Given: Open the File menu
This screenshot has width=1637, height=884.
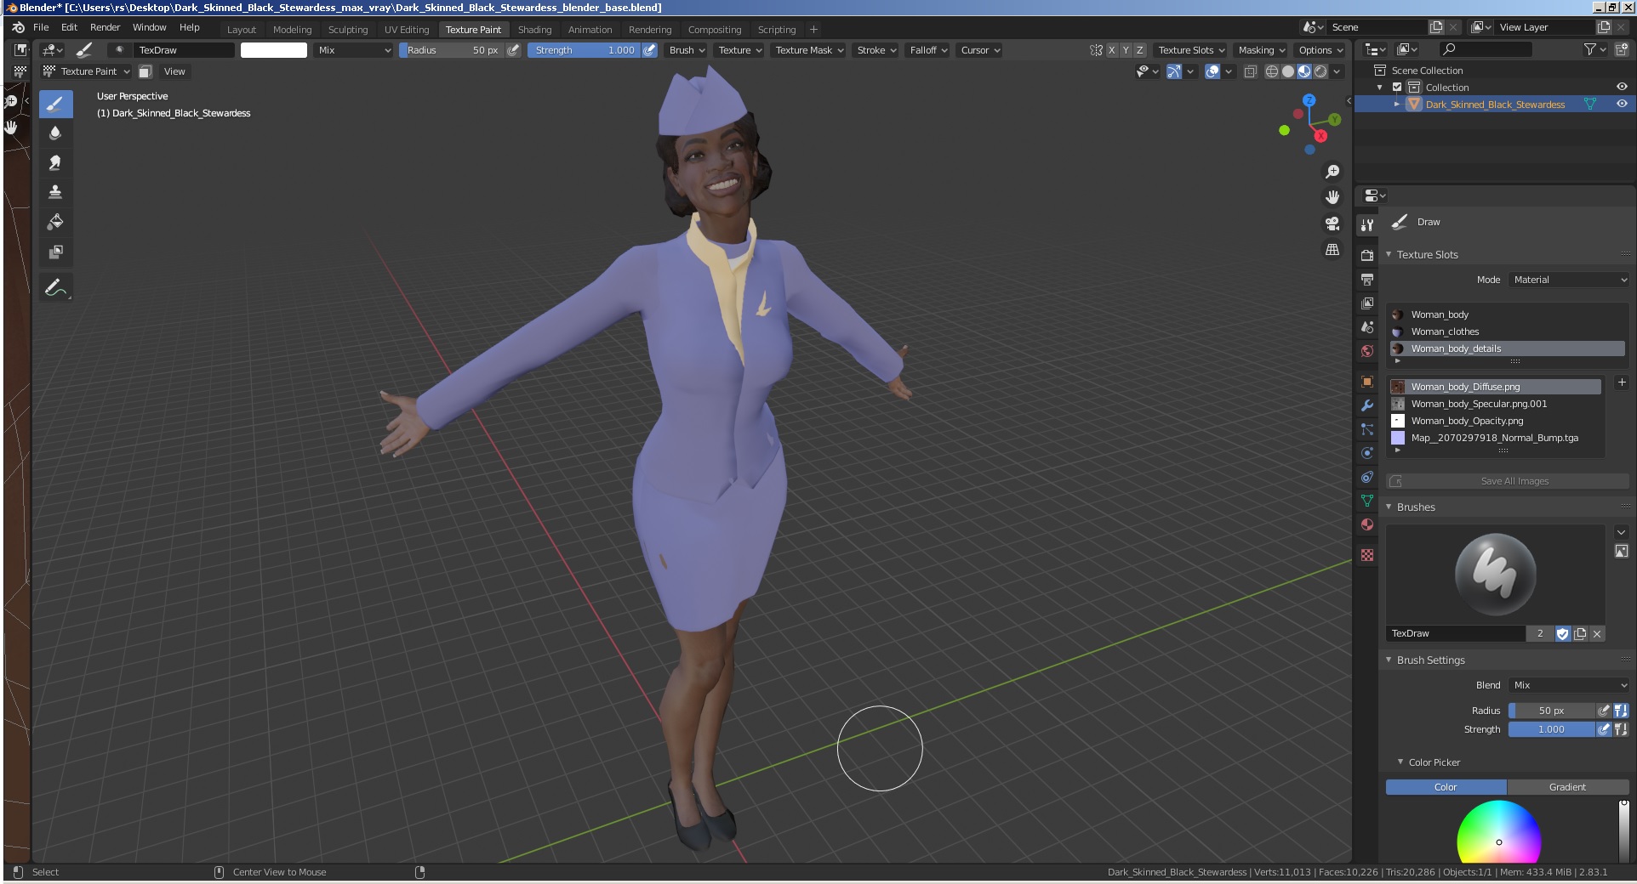Looking at the screenshot, I should 41,27.
